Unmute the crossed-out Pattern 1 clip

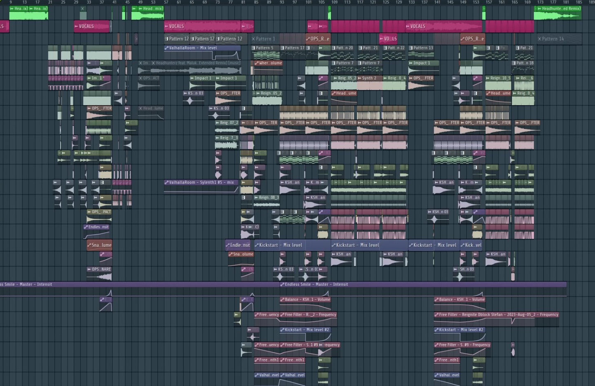coord(254,39)
